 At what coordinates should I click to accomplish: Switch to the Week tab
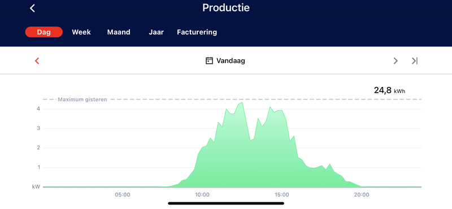point(81,32)
